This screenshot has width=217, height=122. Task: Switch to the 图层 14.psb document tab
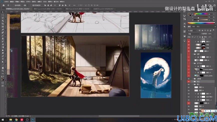[x=48, y=9]
